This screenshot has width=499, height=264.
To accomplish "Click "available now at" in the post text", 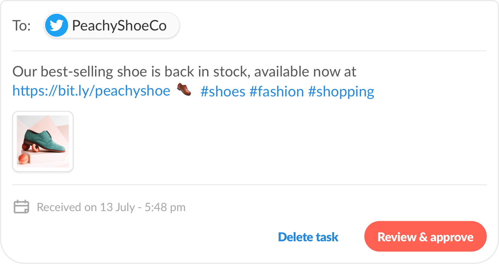I will (305, 72).
